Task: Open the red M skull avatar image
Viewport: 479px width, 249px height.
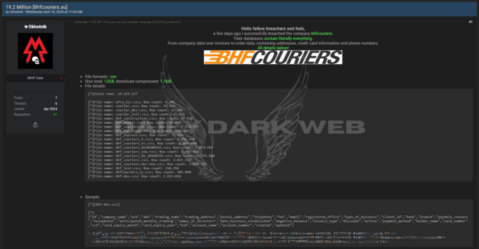Action: [x=35, y=50]
